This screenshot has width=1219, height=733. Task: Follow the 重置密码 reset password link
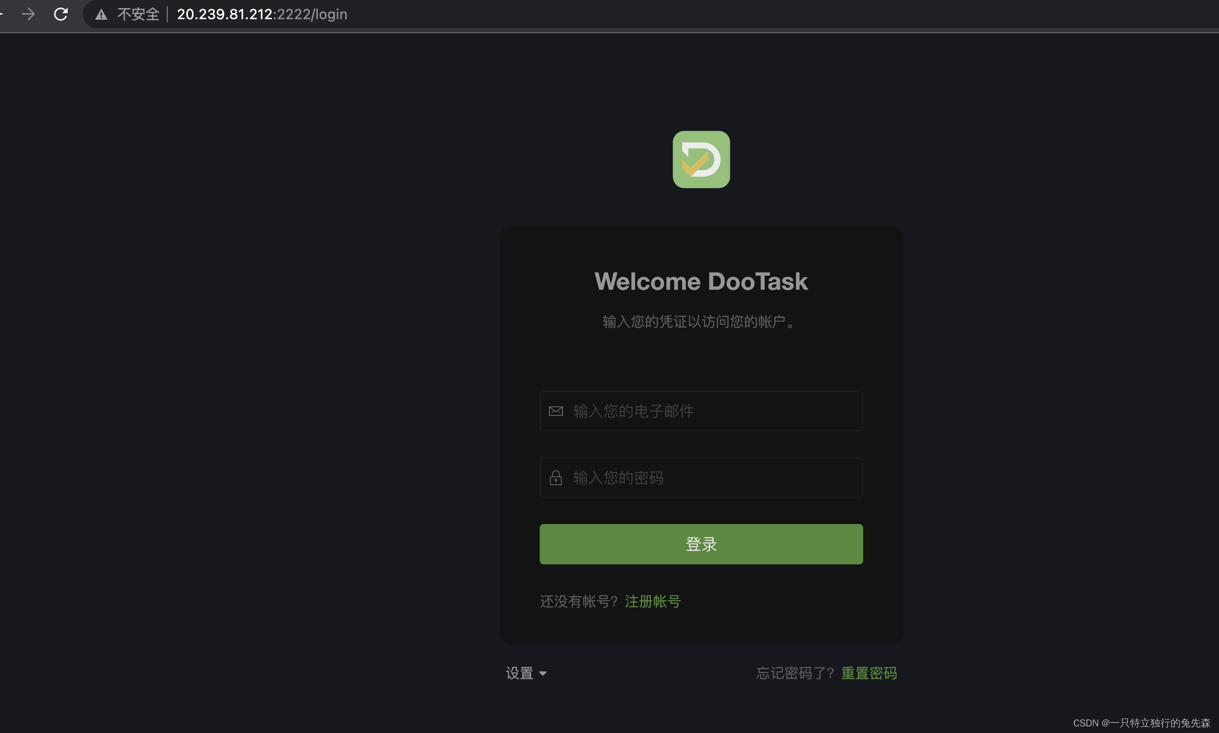[869, 673]
